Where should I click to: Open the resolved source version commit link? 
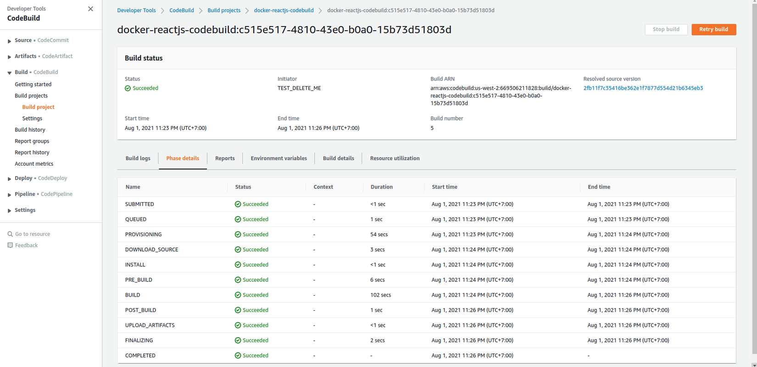(x=643, y=88)
